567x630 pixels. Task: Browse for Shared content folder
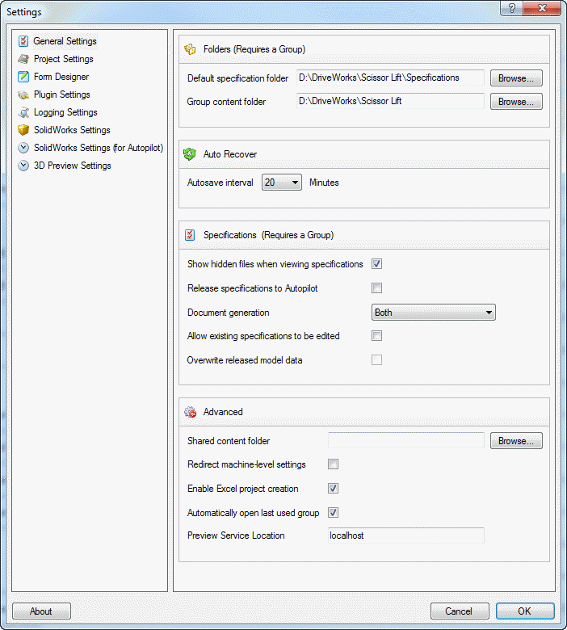515,441
